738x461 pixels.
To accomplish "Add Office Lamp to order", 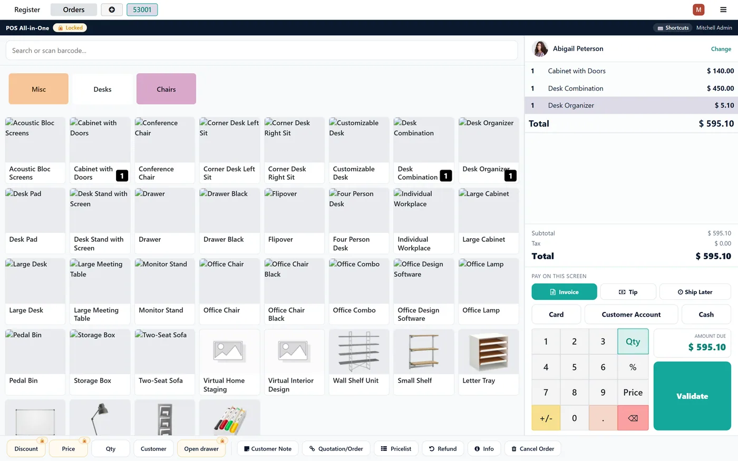I will tap(489, 291).
